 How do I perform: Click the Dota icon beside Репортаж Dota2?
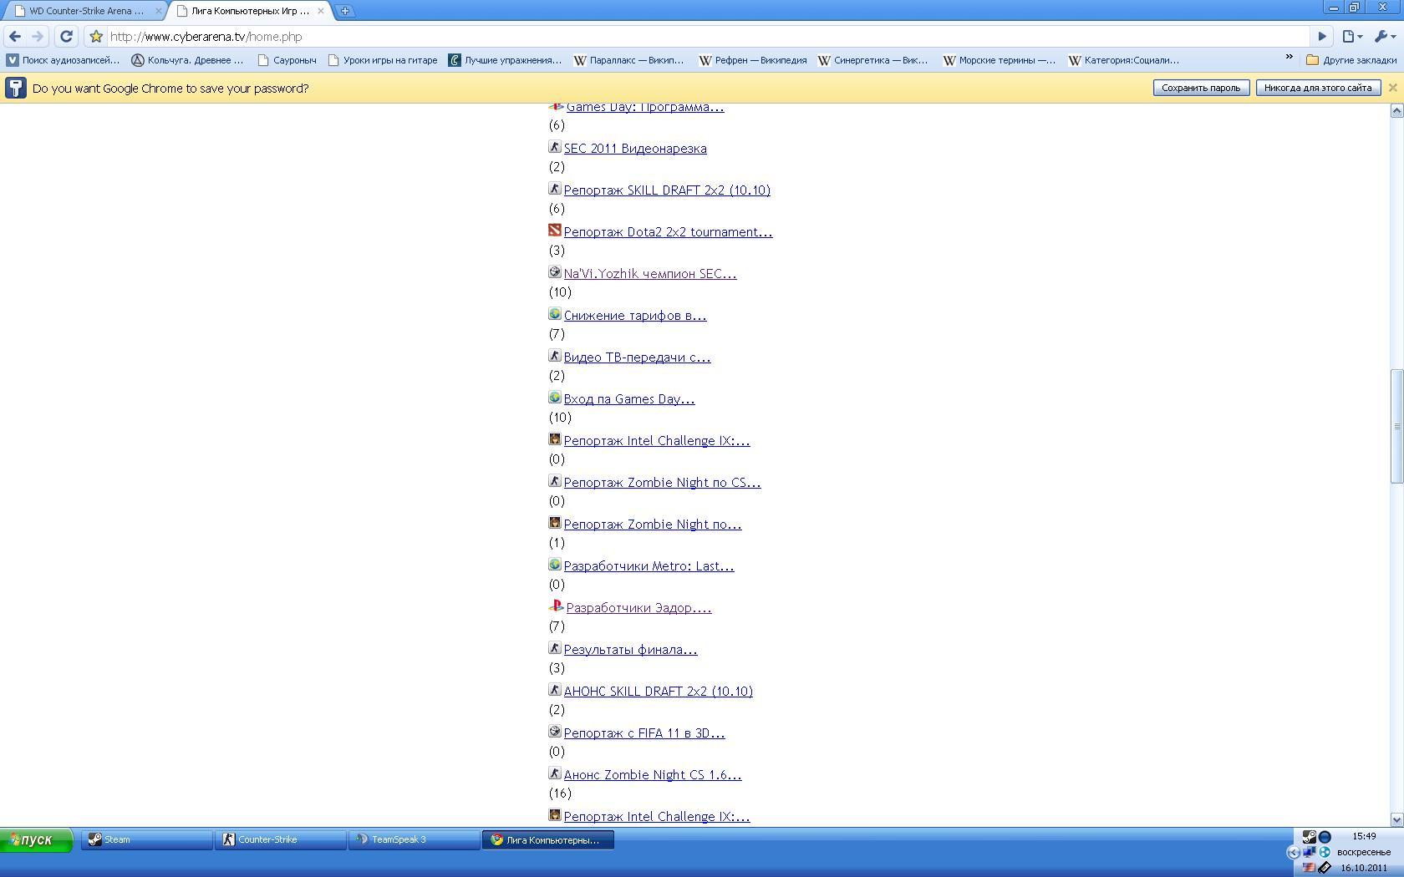[x=555, y=230]
